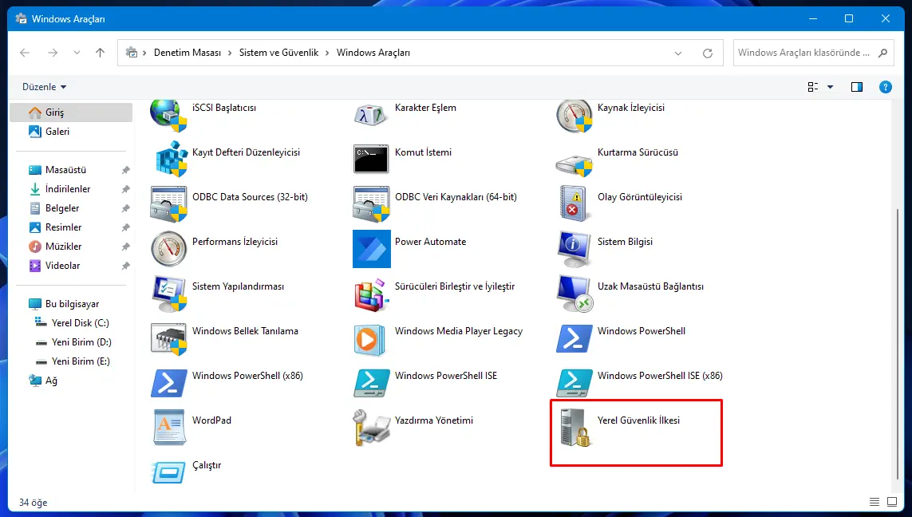Click the refresh button in address bar

(708, 52)
